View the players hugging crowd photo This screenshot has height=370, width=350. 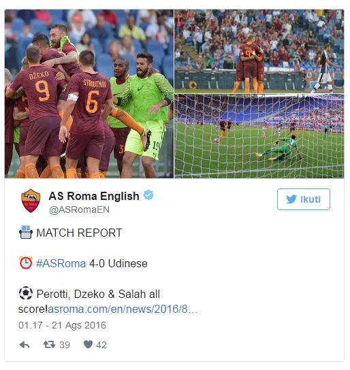[259, 51]
